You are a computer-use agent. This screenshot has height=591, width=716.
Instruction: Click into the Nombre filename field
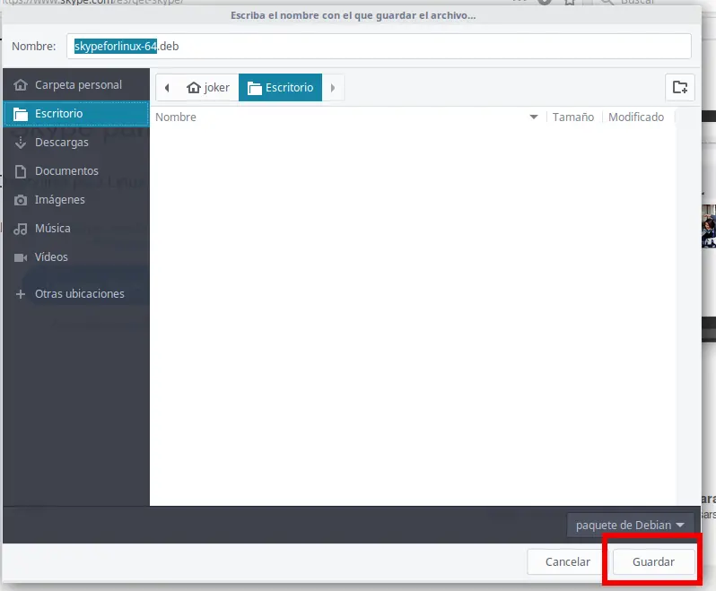tap(379, 46)
